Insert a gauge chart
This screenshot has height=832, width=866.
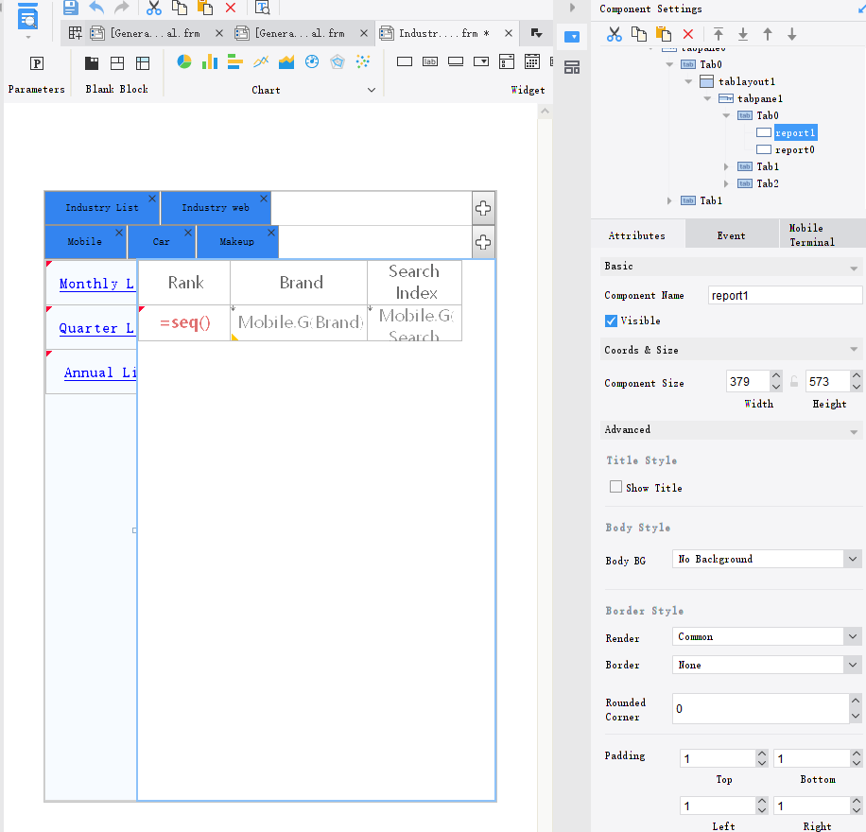[312, 61]
